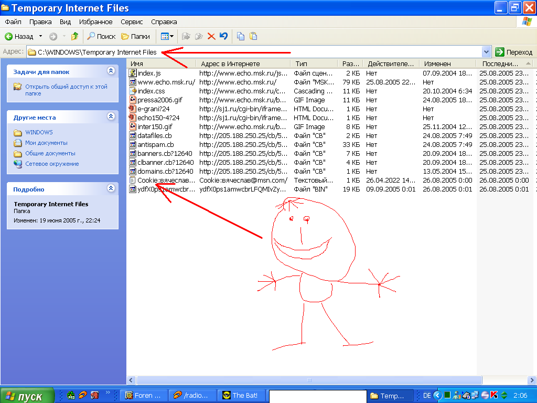Viewport: 537px width, 403px height.
Task: Sort by Адрес в Интернете column header
Action: point(243,63)
